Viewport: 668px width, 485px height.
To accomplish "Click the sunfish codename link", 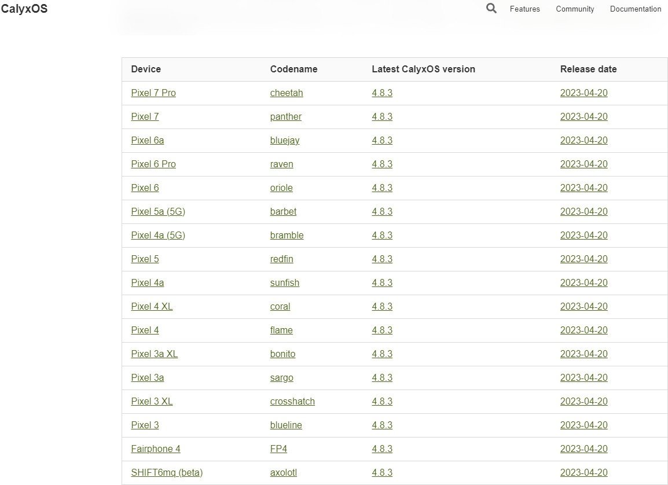I will pyautogui.click(x=284, y=283).
